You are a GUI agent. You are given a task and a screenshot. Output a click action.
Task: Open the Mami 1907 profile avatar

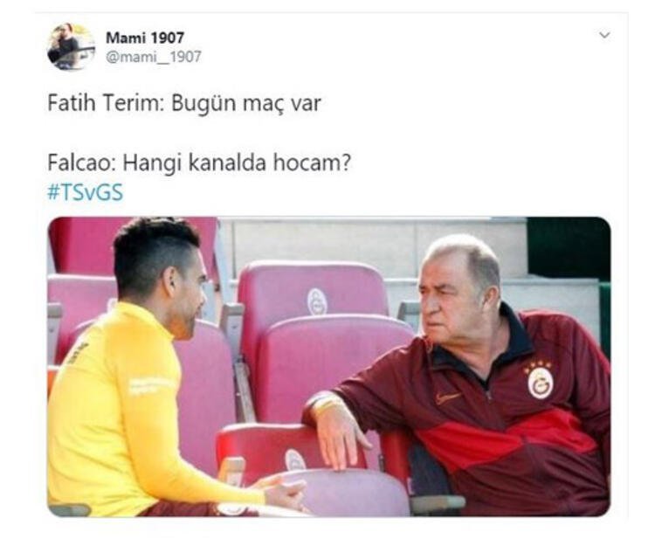(71, 46)
